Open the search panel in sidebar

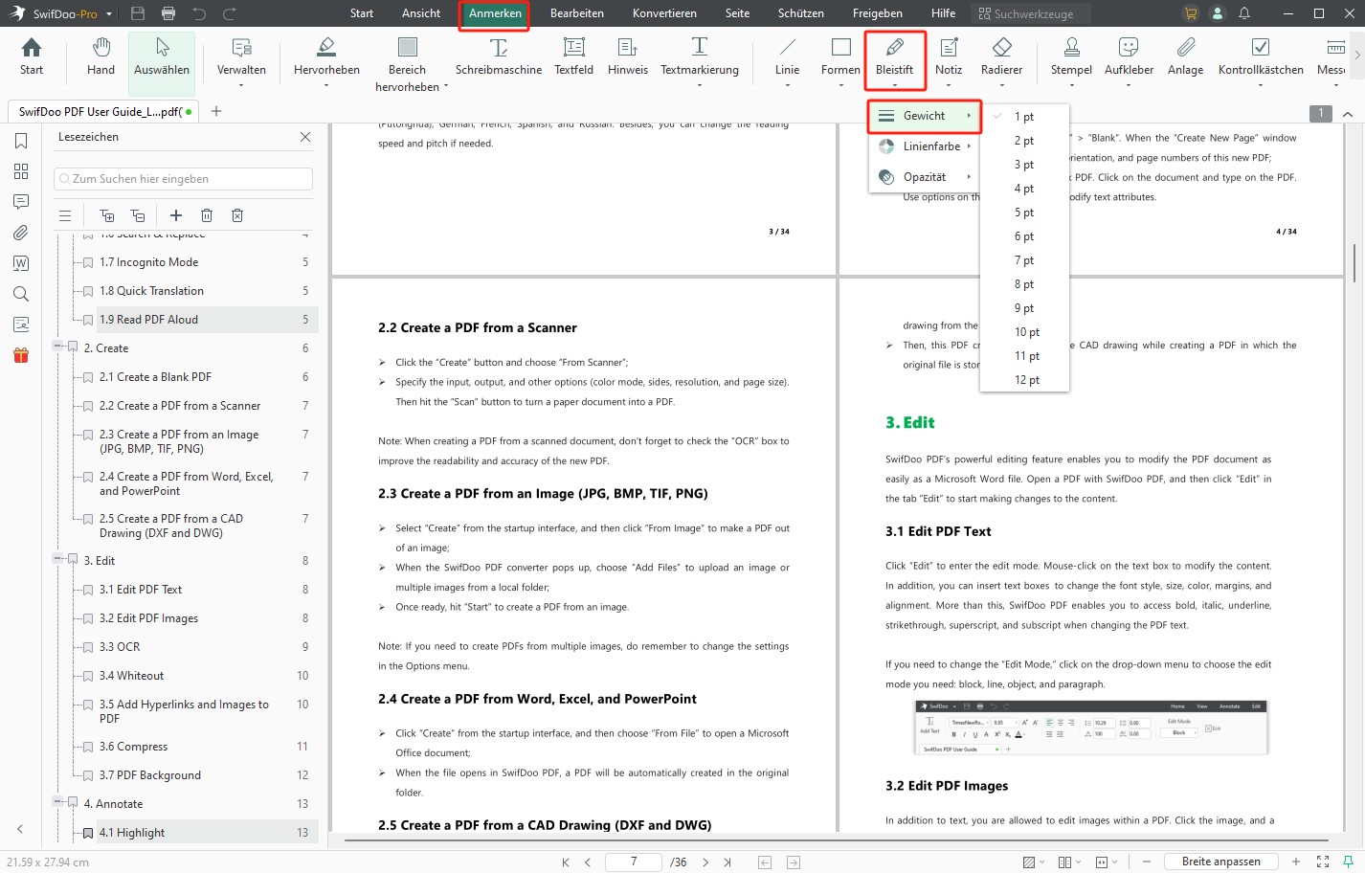[x=21, y=294]
